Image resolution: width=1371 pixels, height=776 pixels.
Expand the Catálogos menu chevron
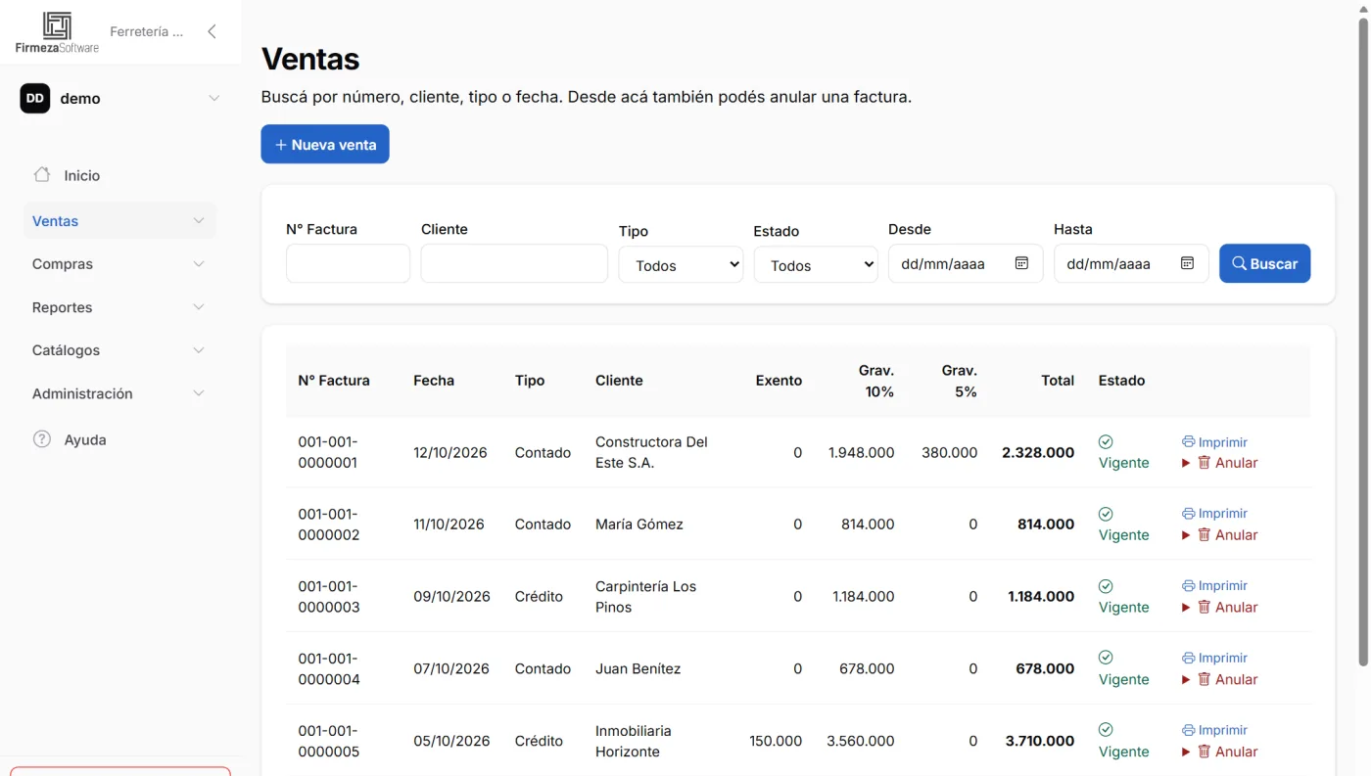199,350
